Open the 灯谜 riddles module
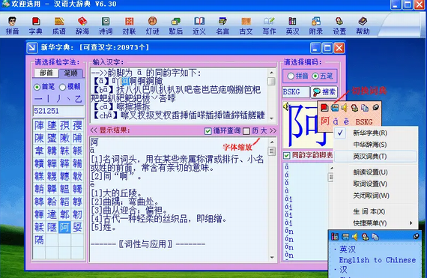 [153, 25]
